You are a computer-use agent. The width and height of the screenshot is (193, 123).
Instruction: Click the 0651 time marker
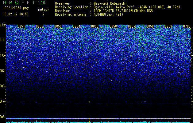point(21,26)
